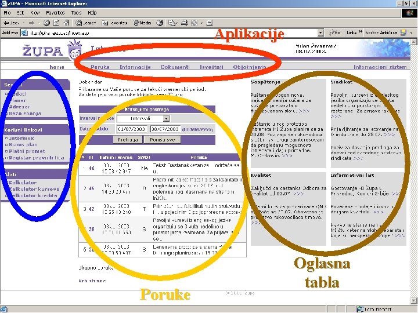Image resolution: width=418 pixels, height=313 pixels.
Task: Click the Poništi sve reset button
Action: click(163, 140)
